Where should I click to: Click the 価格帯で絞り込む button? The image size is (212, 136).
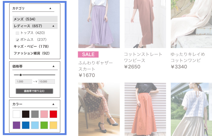click(34, 91)
